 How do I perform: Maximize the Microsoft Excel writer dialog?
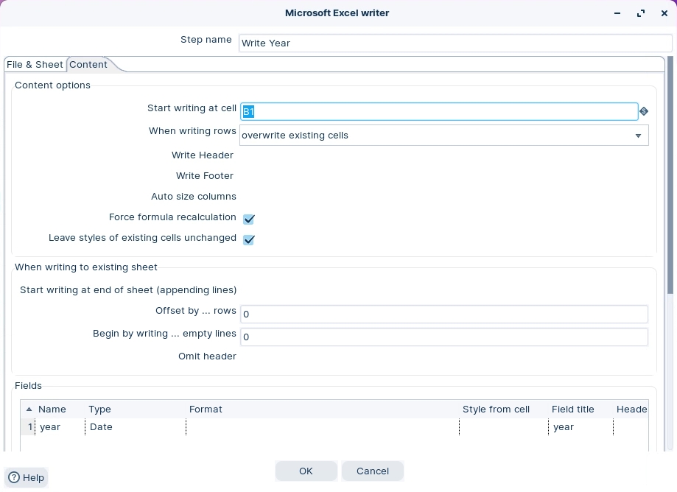(641, 13)
